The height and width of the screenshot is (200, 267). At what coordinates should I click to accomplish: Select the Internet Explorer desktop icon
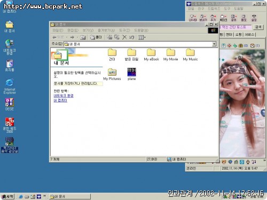click(10, 86)
